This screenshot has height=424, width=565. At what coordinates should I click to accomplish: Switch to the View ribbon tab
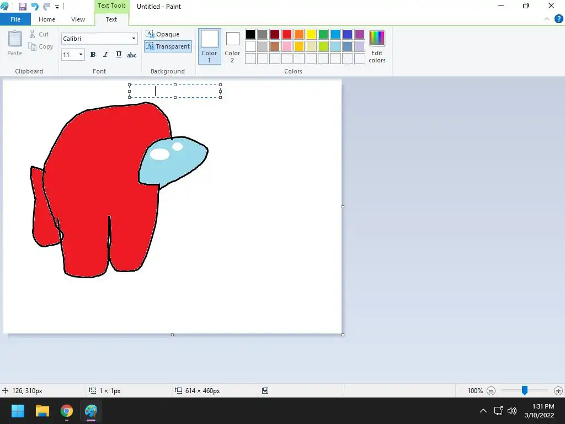78,19
